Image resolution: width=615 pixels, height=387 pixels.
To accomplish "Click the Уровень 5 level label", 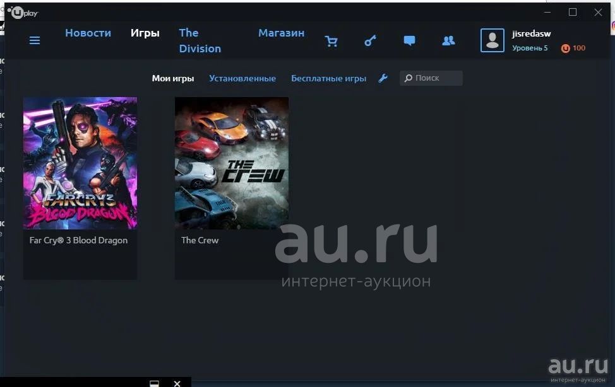I will pos(530,48).
